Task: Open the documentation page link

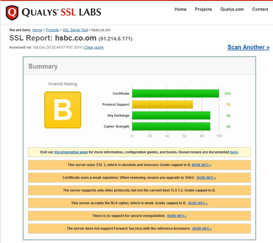Action: pos(71,152)
